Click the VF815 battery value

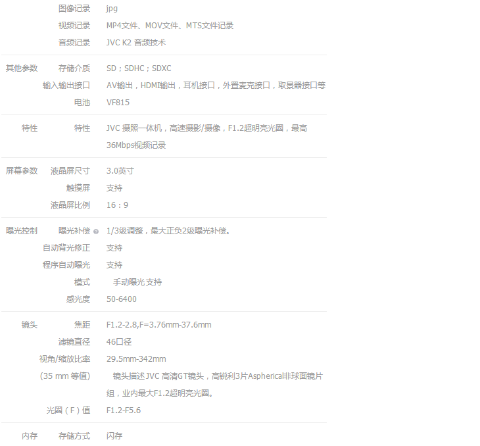pyautogui.click(x=118, y=103)
